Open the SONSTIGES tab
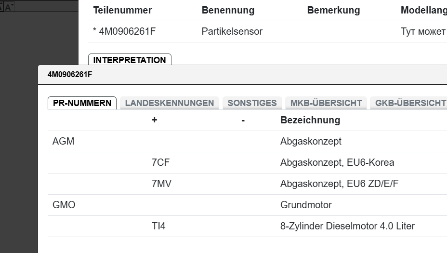 pos(252,103)
